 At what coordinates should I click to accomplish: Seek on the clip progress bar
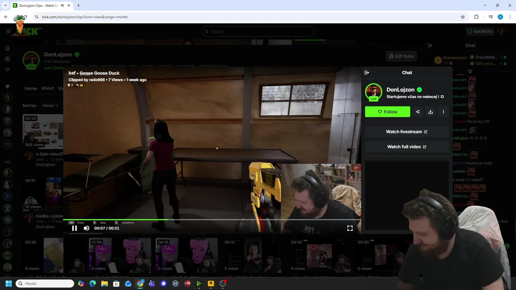tap(212, 220)
